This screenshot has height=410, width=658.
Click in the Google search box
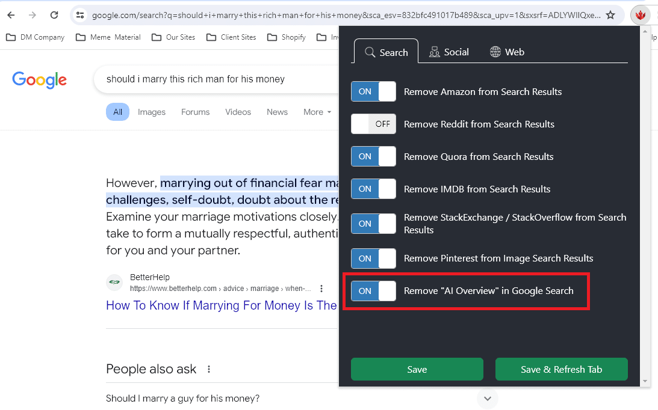pos(216,79)
